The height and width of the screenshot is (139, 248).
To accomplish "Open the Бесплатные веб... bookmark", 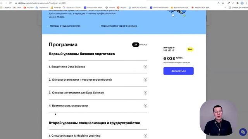I will click(x=93, y=8).
